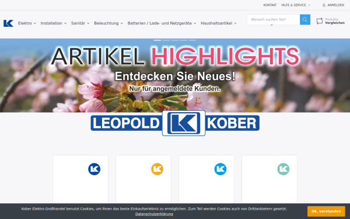Screen dimensions: 350x219
Task: Open the teal green K category card
Action: [x=269, y=179]
